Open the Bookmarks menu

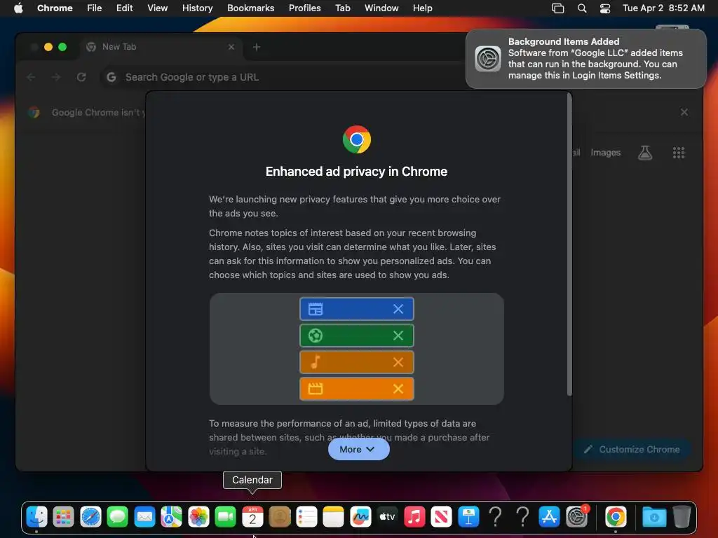(x=250, y=8)
